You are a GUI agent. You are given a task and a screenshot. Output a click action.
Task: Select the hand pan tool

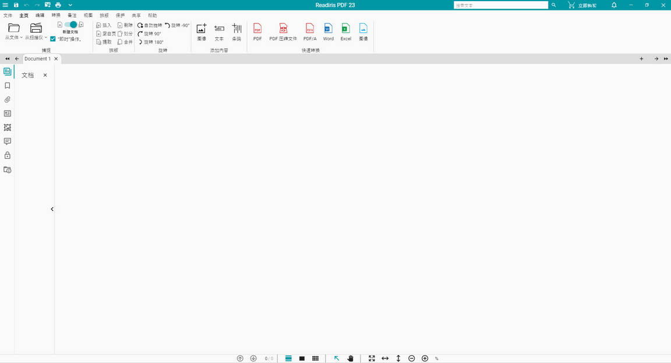point(351,358)
